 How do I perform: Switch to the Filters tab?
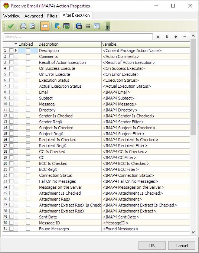pyautogui.click(x=52, y=16)
